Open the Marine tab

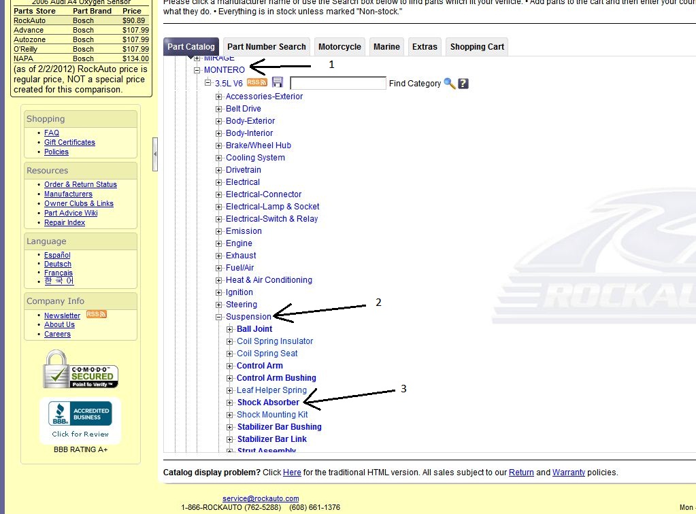pos(386,46)
